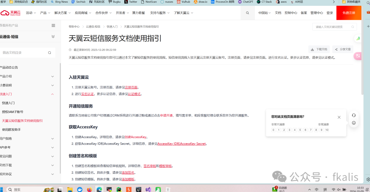Screen dimensions: 370x192
Task: Click the hamburger icon beside 查看所有产品
Action: pyautogui.click(x=53, y=25)
